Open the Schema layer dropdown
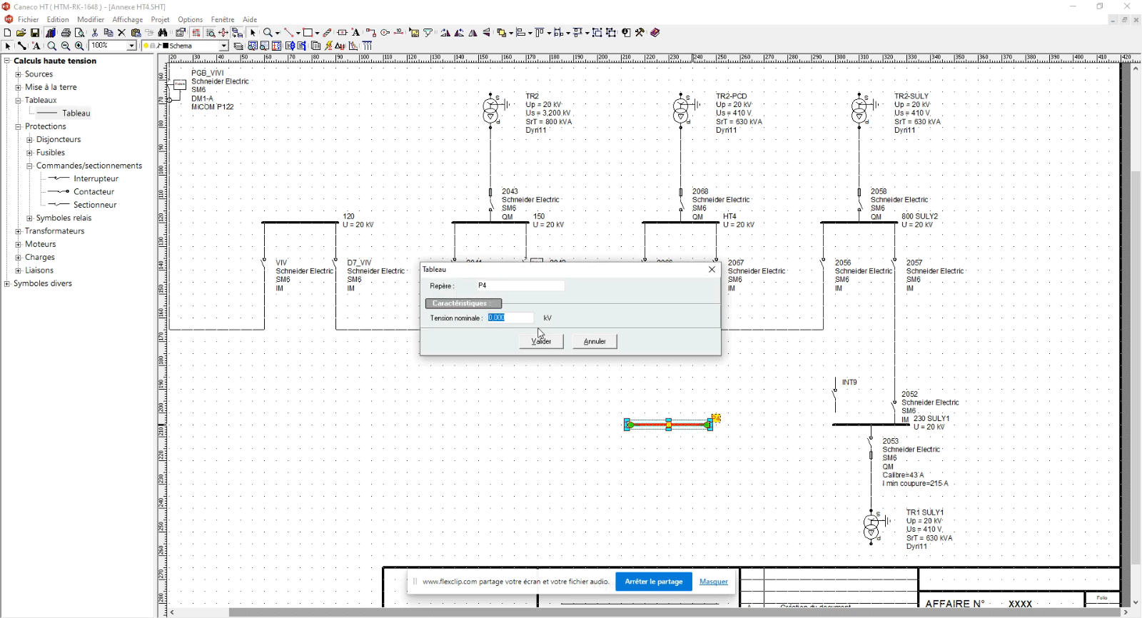Screen dimensions: 1142x618 pyautogui.click(x=223, y=46)
